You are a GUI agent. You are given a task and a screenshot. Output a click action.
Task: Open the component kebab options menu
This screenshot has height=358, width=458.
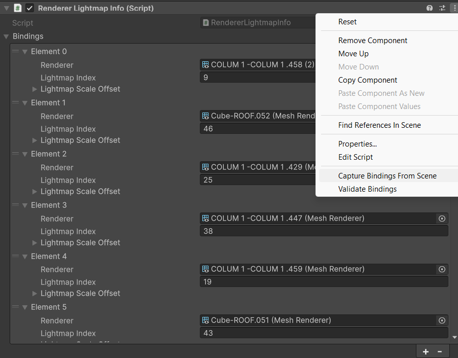[x=455, y=8]
